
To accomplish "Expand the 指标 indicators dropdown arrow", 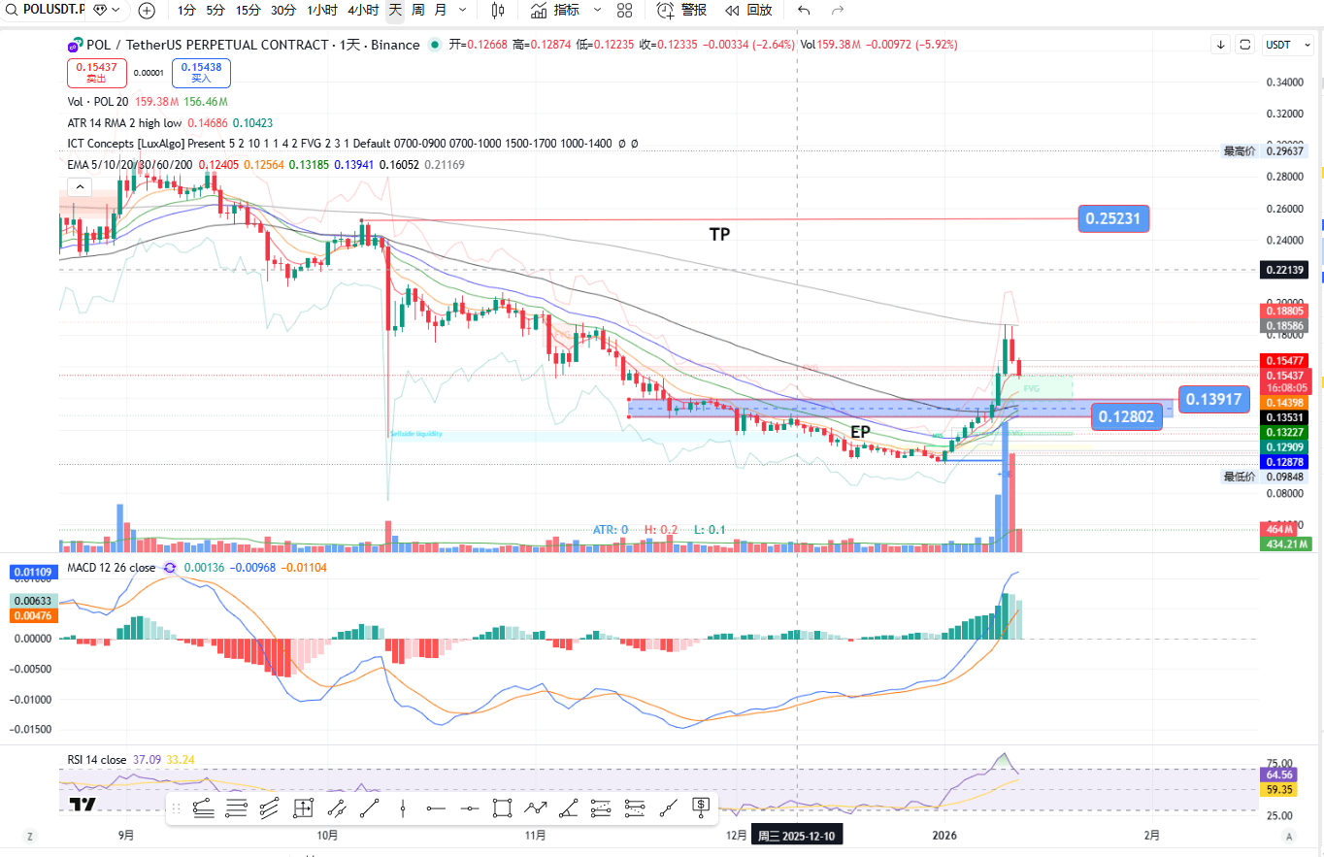I will tap(596, 11).
